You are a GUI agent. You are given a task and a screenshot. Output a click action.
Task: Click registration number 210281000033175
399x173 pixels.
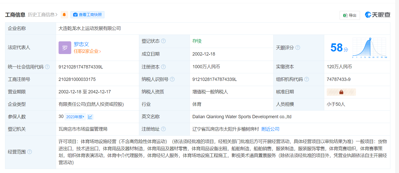[x=77, y=79]
